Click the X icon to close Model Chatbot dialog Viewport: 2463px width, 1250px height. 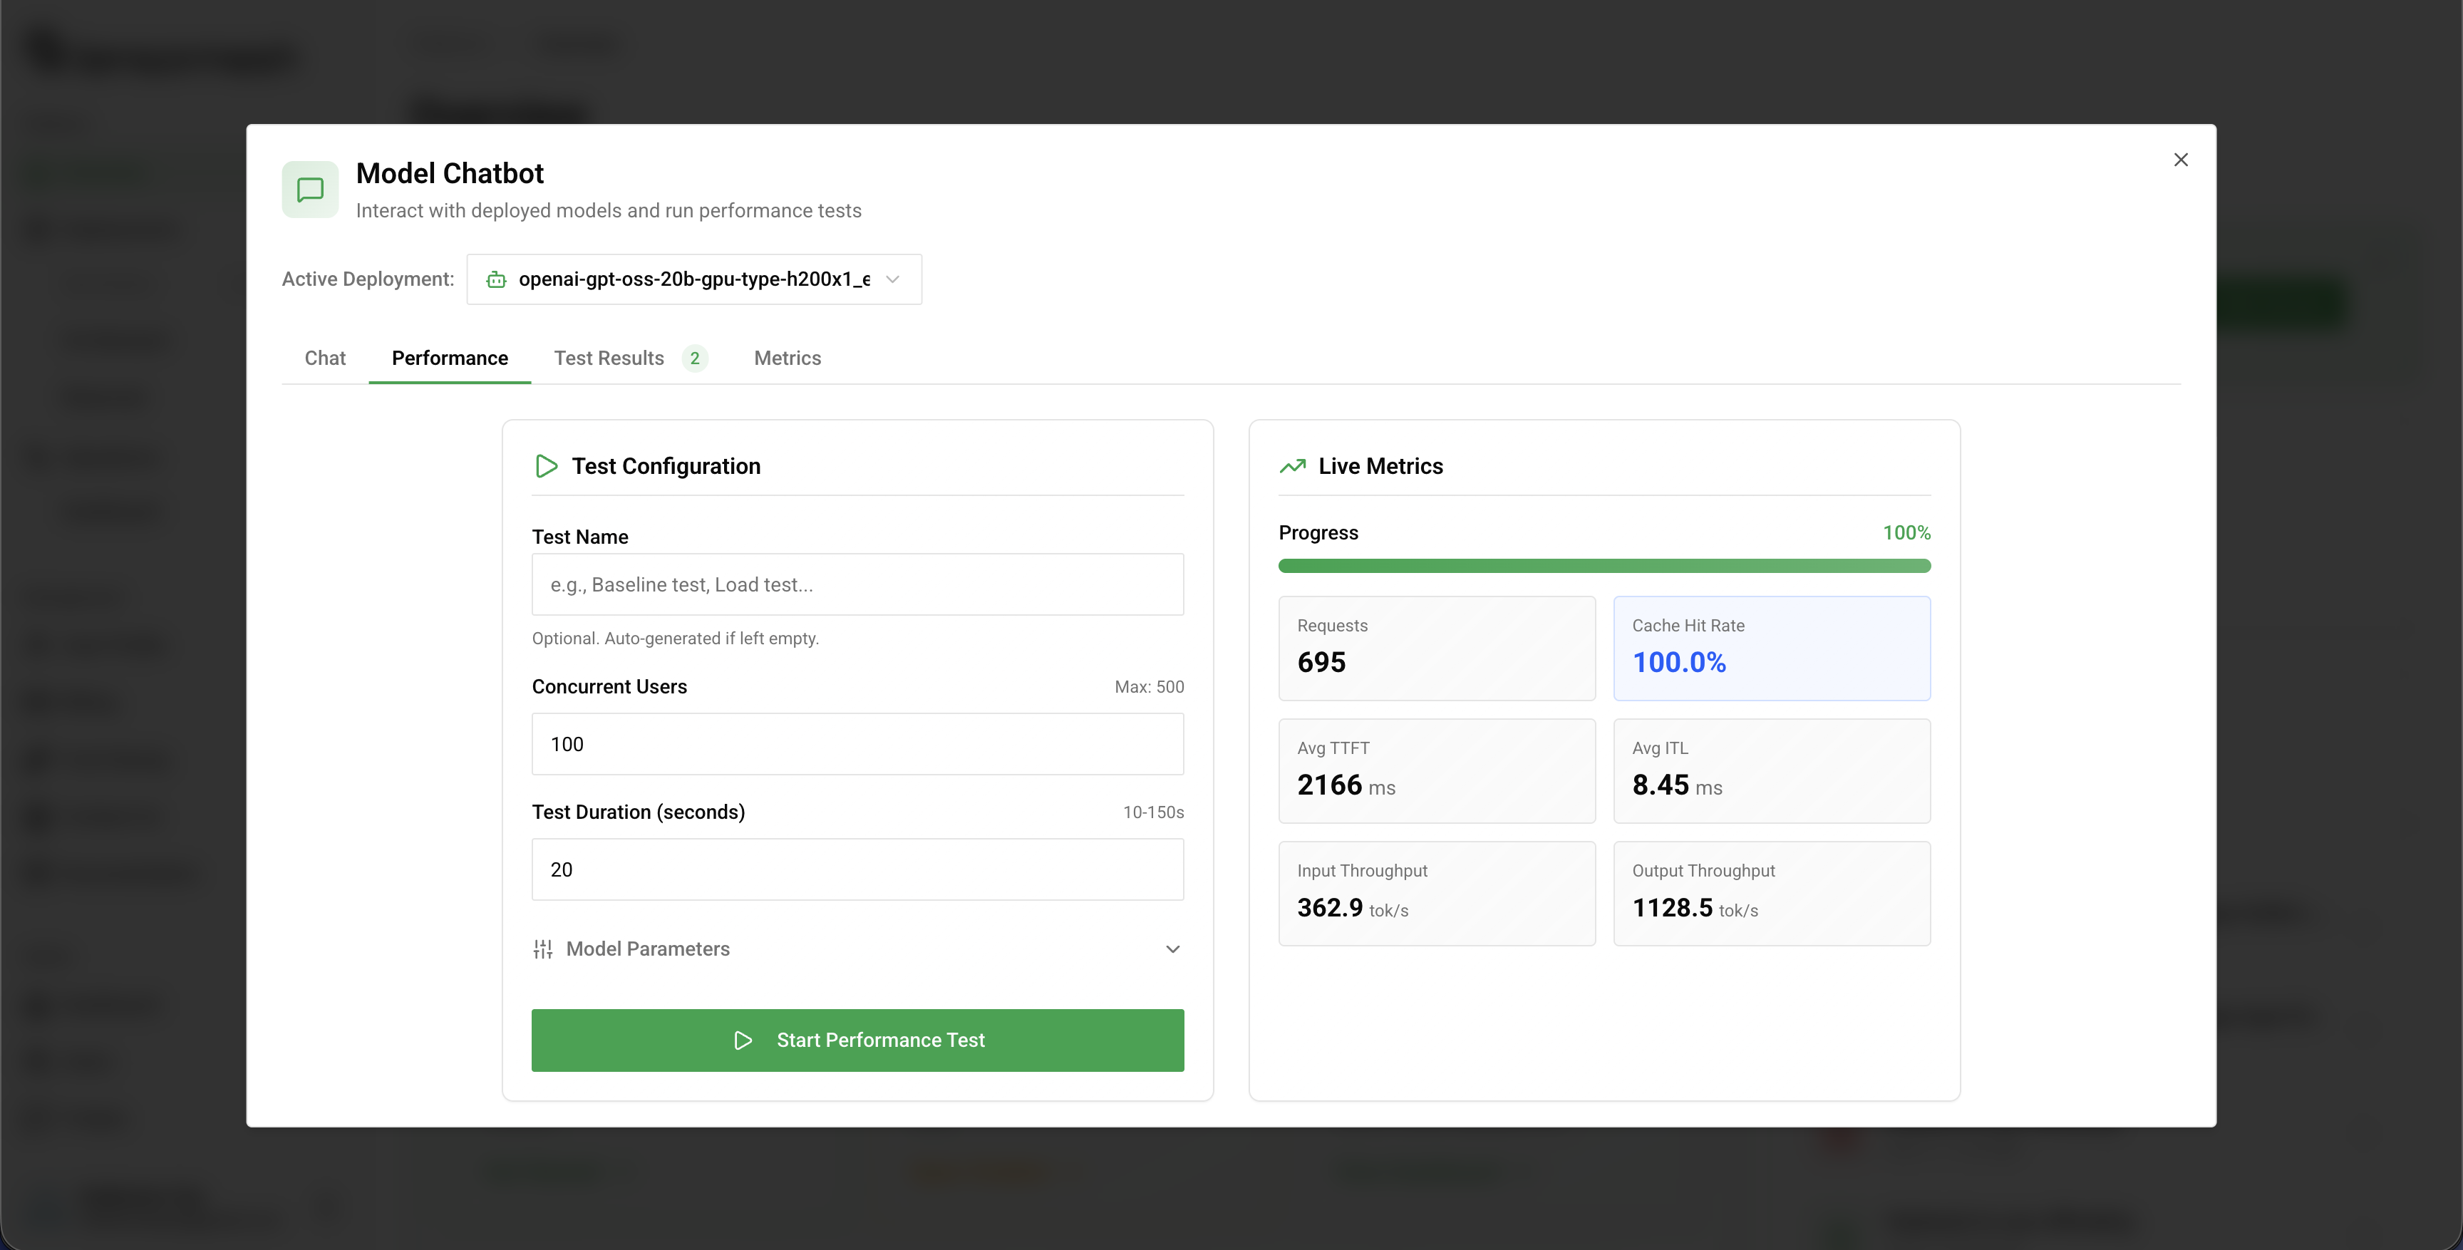coord(2181,160)
